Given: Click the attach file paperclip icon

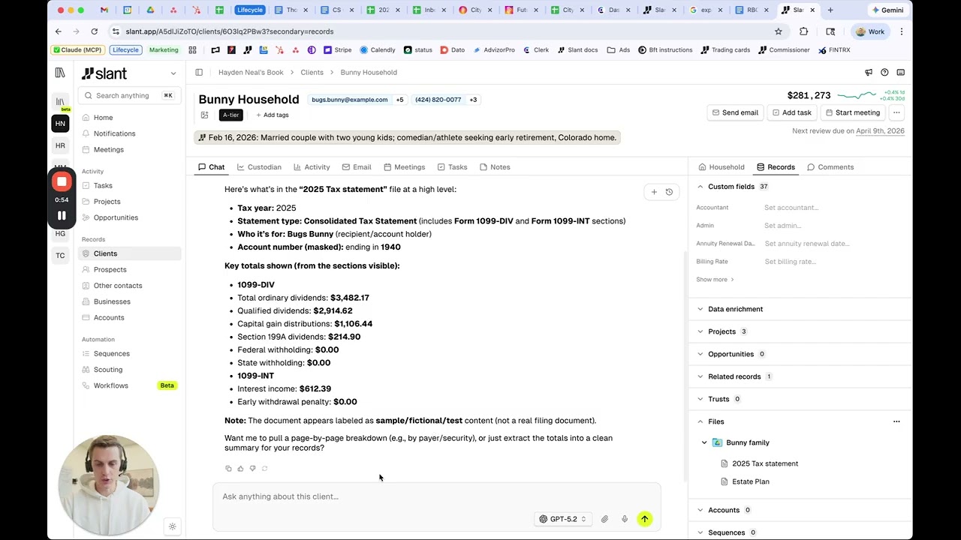Looking at the screenshot, I should coord(604,519).
